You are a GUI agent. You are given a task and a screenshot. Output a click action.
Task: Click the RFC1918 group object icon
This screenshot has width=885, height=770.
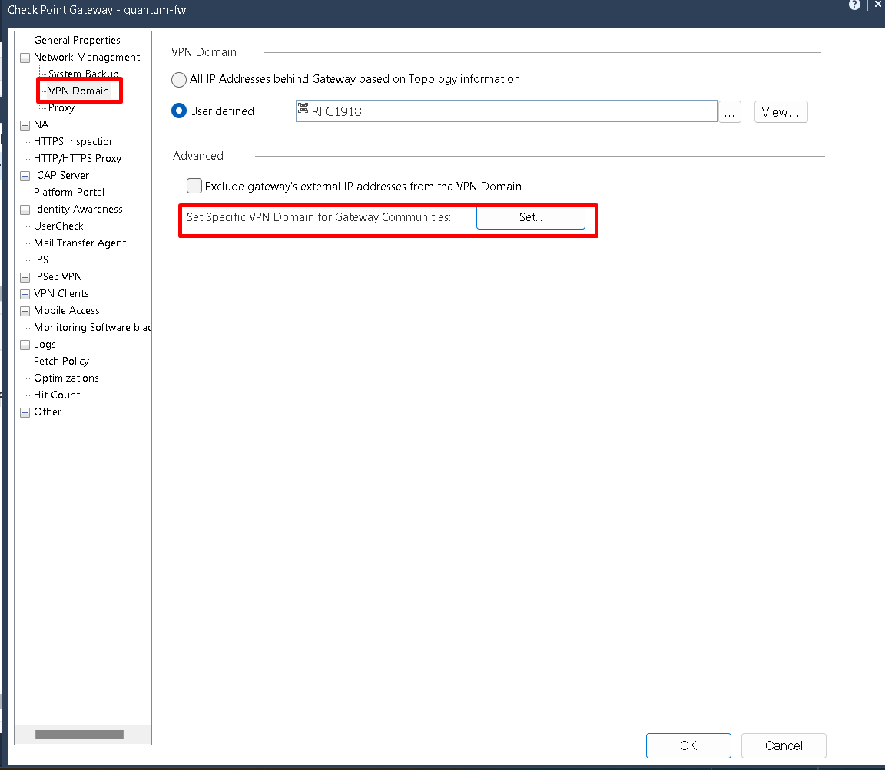(x=303, y=107)
